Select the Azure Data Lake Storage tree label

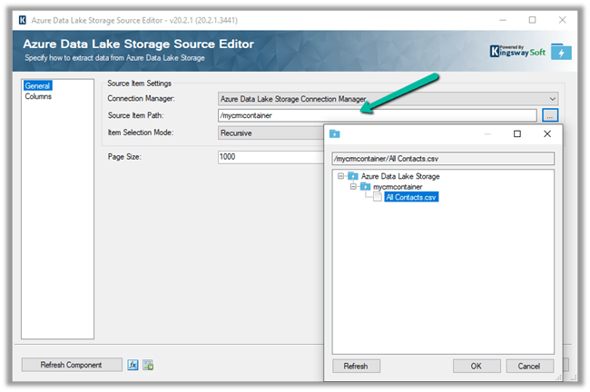coord(400,176)
